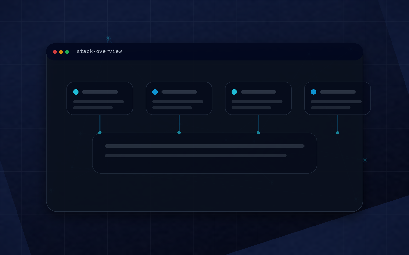Select the connector node below the second card
Viewport: 409px width, 255px height.
(x=179, y=133)
